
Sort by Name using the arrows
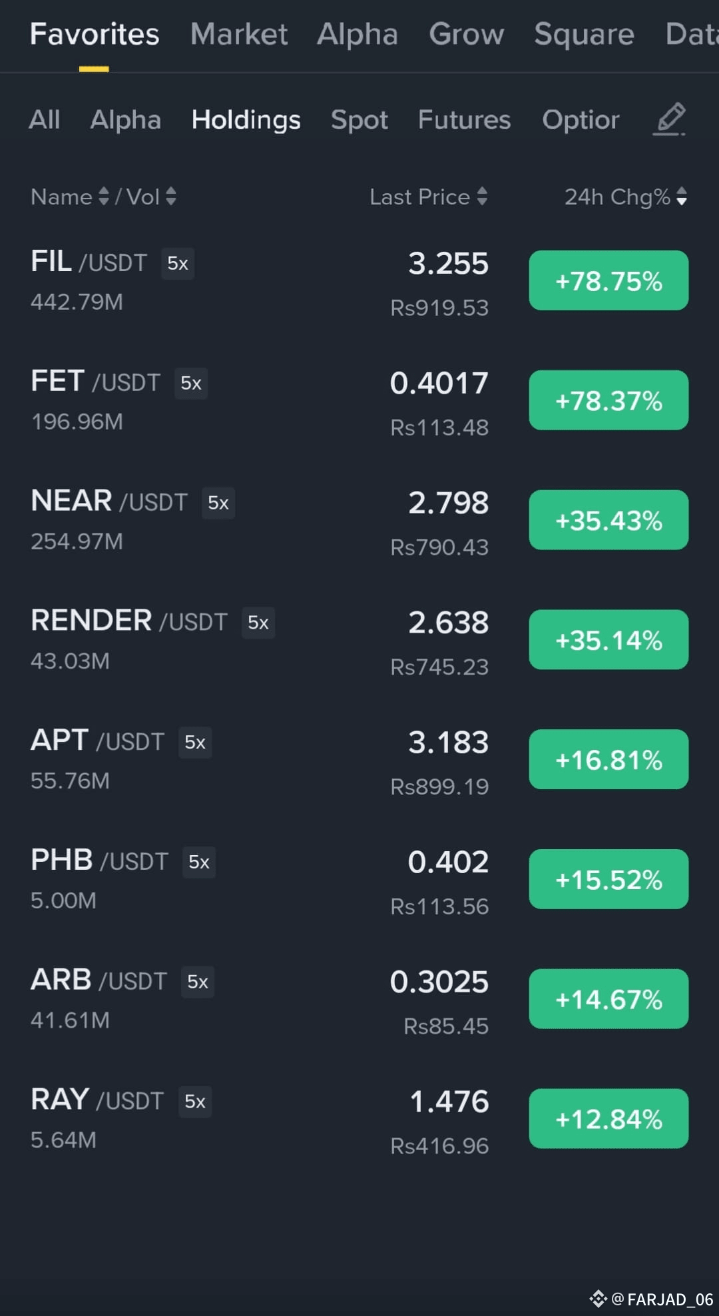103,196
